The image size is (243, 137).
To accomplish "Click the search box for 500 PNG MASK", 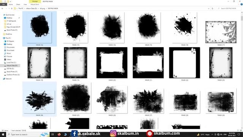I will [229, 8].
